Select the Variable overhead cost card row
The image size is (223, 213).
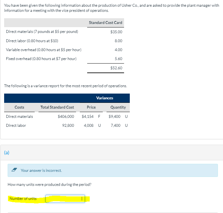[44, 50]
